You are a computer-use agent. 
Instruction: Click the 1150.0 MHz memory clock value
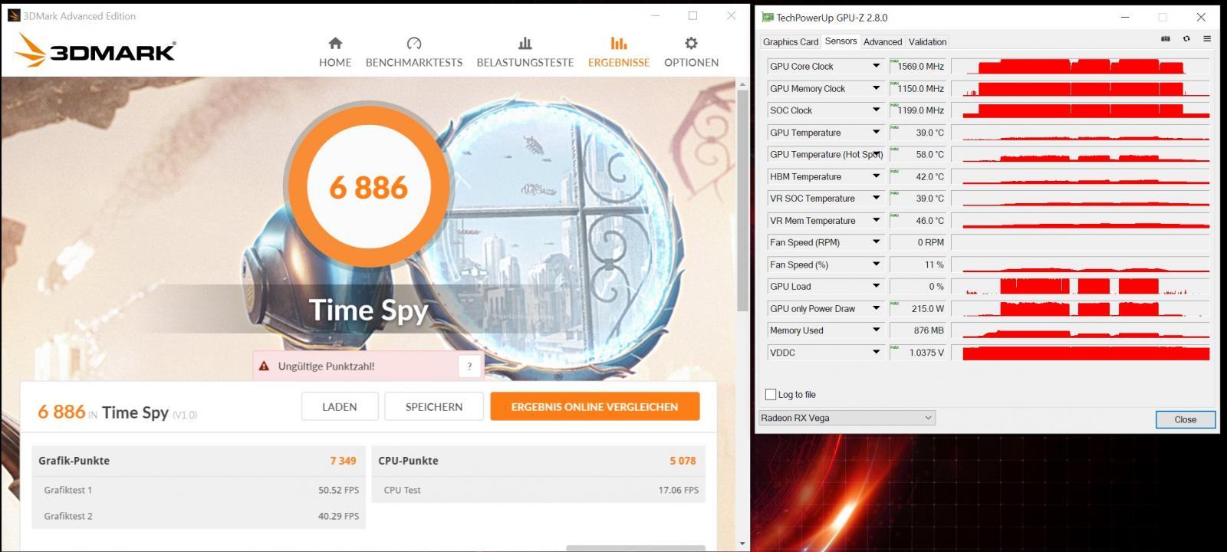[x=917, y=89]
